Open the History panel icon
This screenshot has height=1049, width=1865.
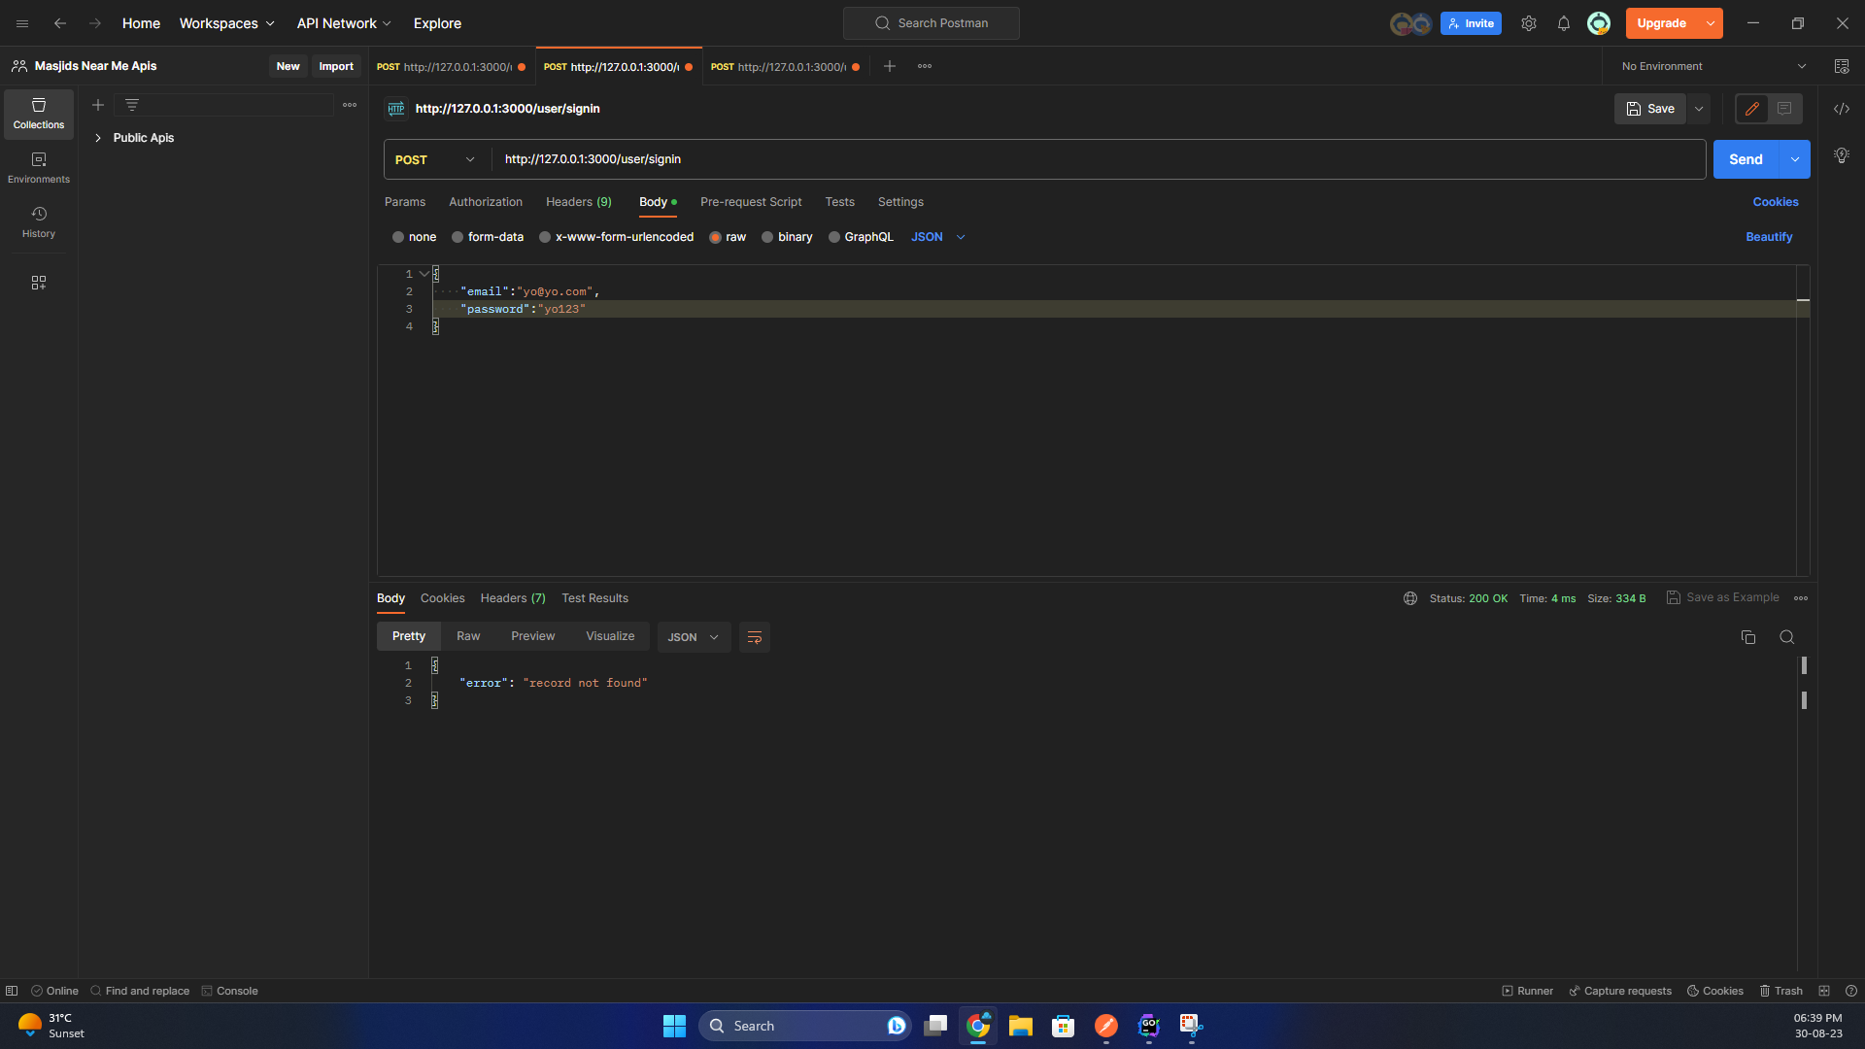click(x=39, y=220)
